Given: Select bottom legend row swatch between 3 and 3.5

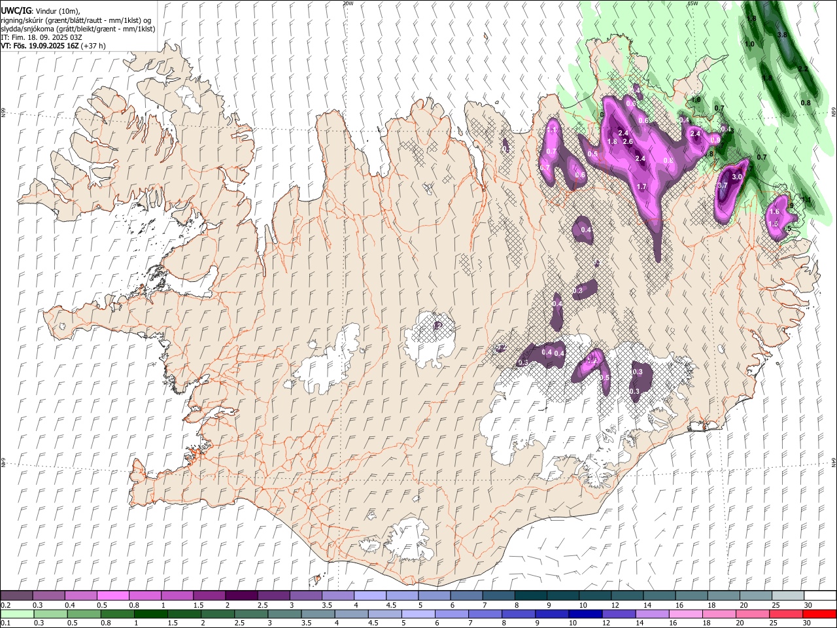Looking at the screenshot, I should coord(286,614).
